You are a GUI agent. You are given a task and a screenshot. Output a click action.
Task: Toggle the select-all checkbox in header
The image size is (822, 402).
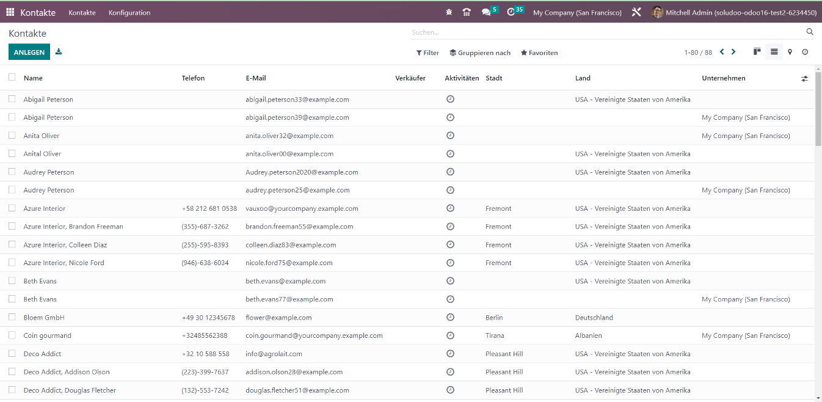point(12,78)
